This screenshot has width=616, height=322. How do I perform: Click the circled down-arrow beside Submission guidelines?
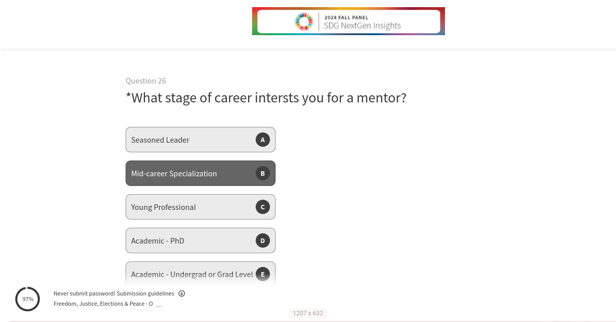(182, 293)
